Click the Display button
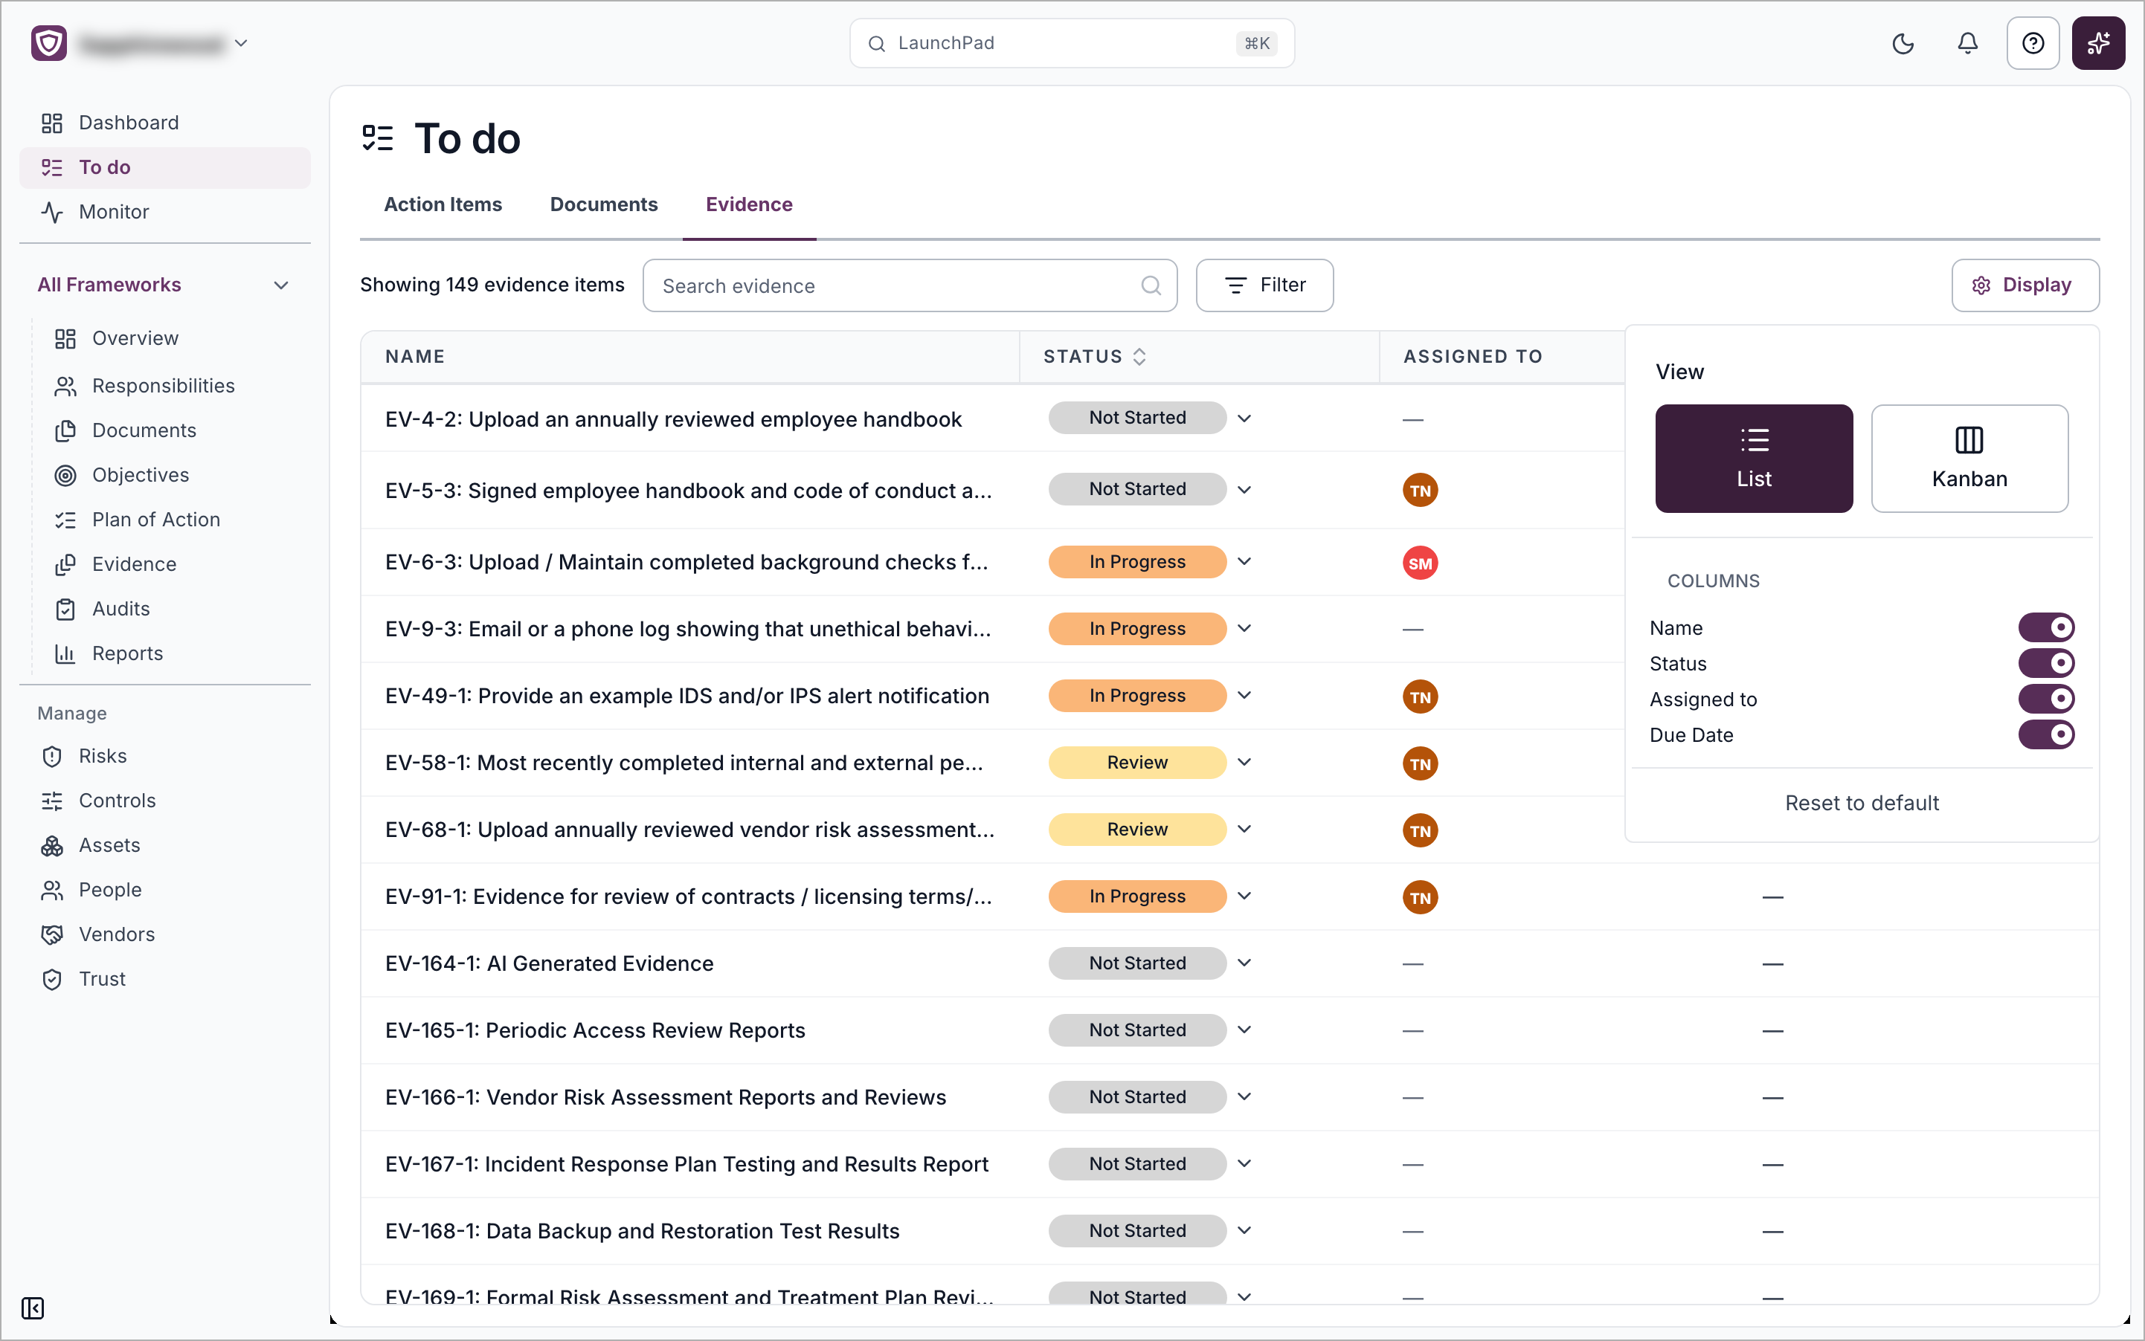The width and height of the screenshot is (2145, 1341). tap(2025, 285)
